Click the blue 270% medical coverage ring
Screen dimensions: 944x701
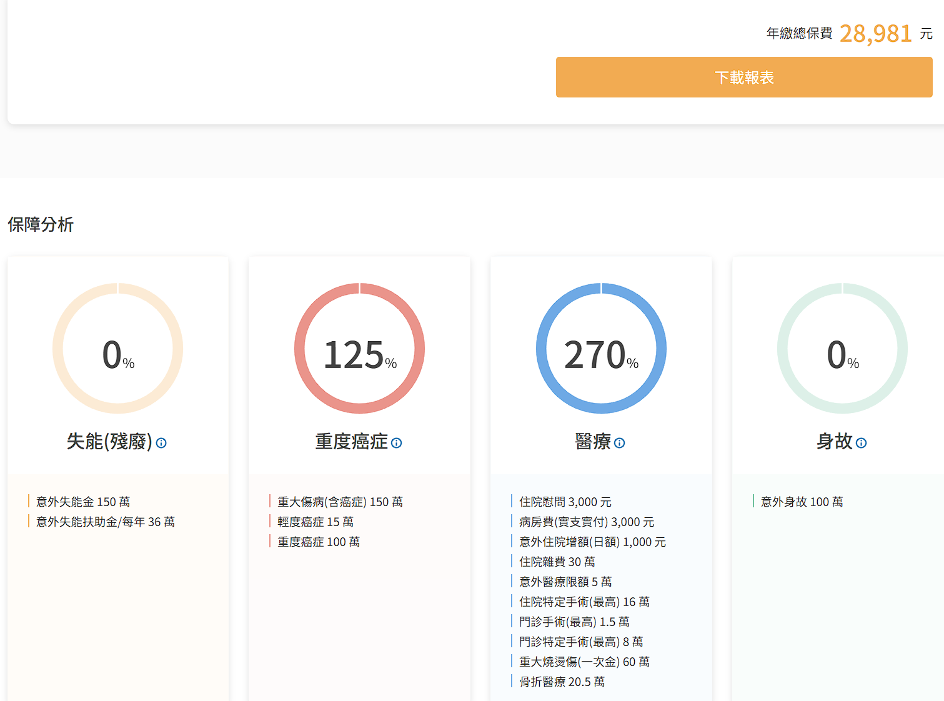601,349
